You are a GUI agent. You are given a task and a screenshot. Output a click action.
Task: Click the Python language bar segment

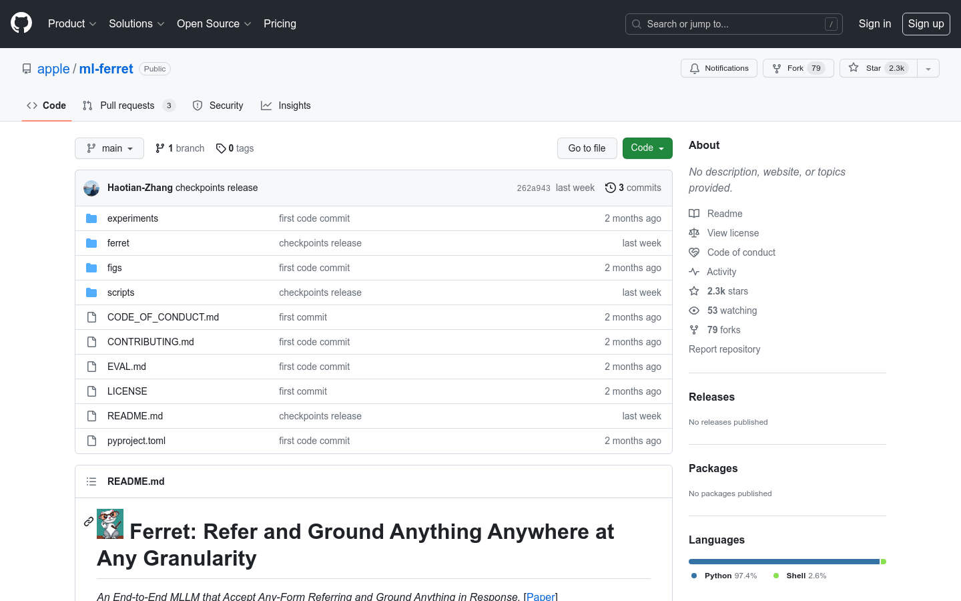(784, 562)
